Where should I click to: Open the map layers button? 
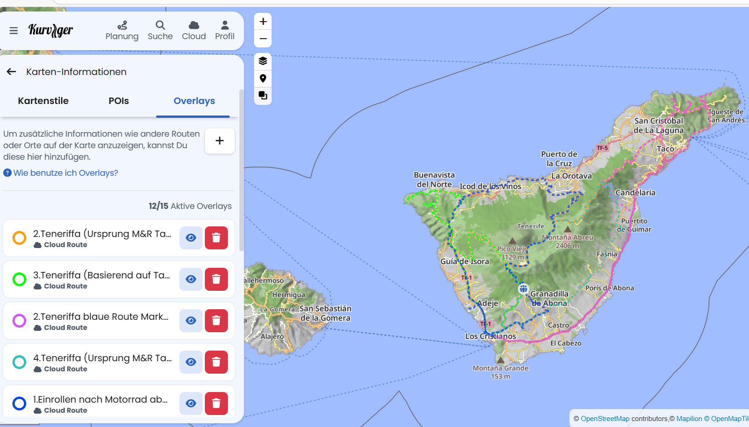(263, 61)
